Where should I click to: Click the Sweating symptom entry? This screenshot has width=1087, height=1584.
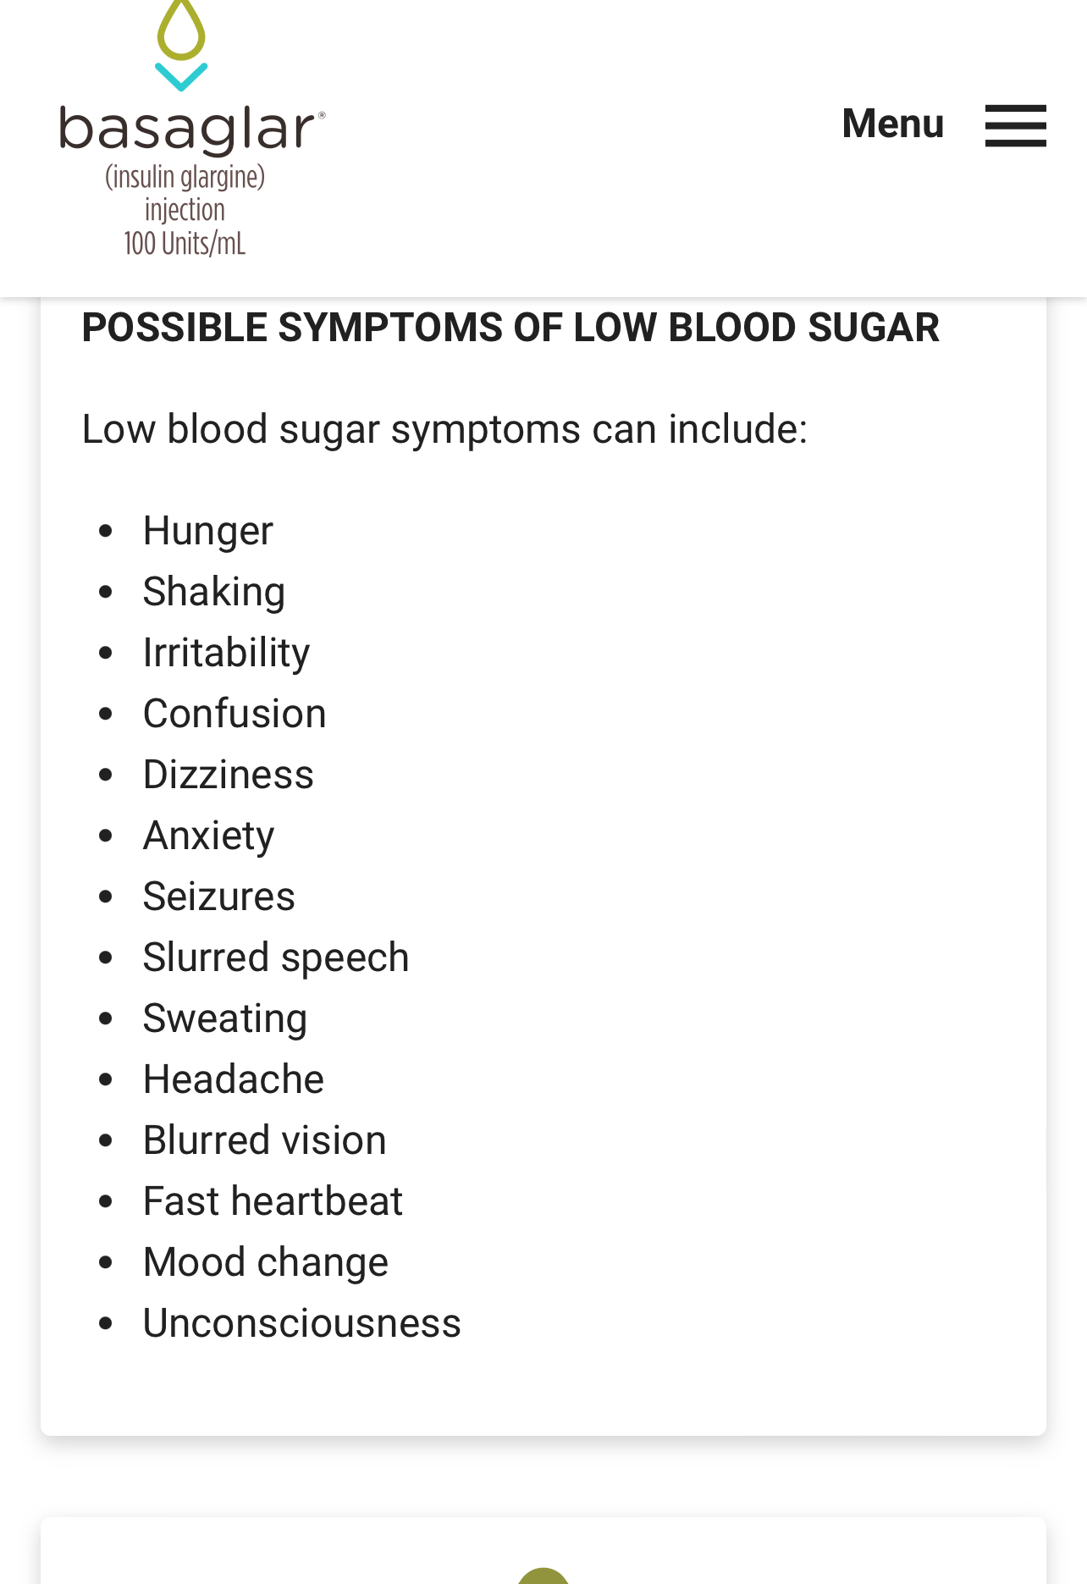[225, 1018]
